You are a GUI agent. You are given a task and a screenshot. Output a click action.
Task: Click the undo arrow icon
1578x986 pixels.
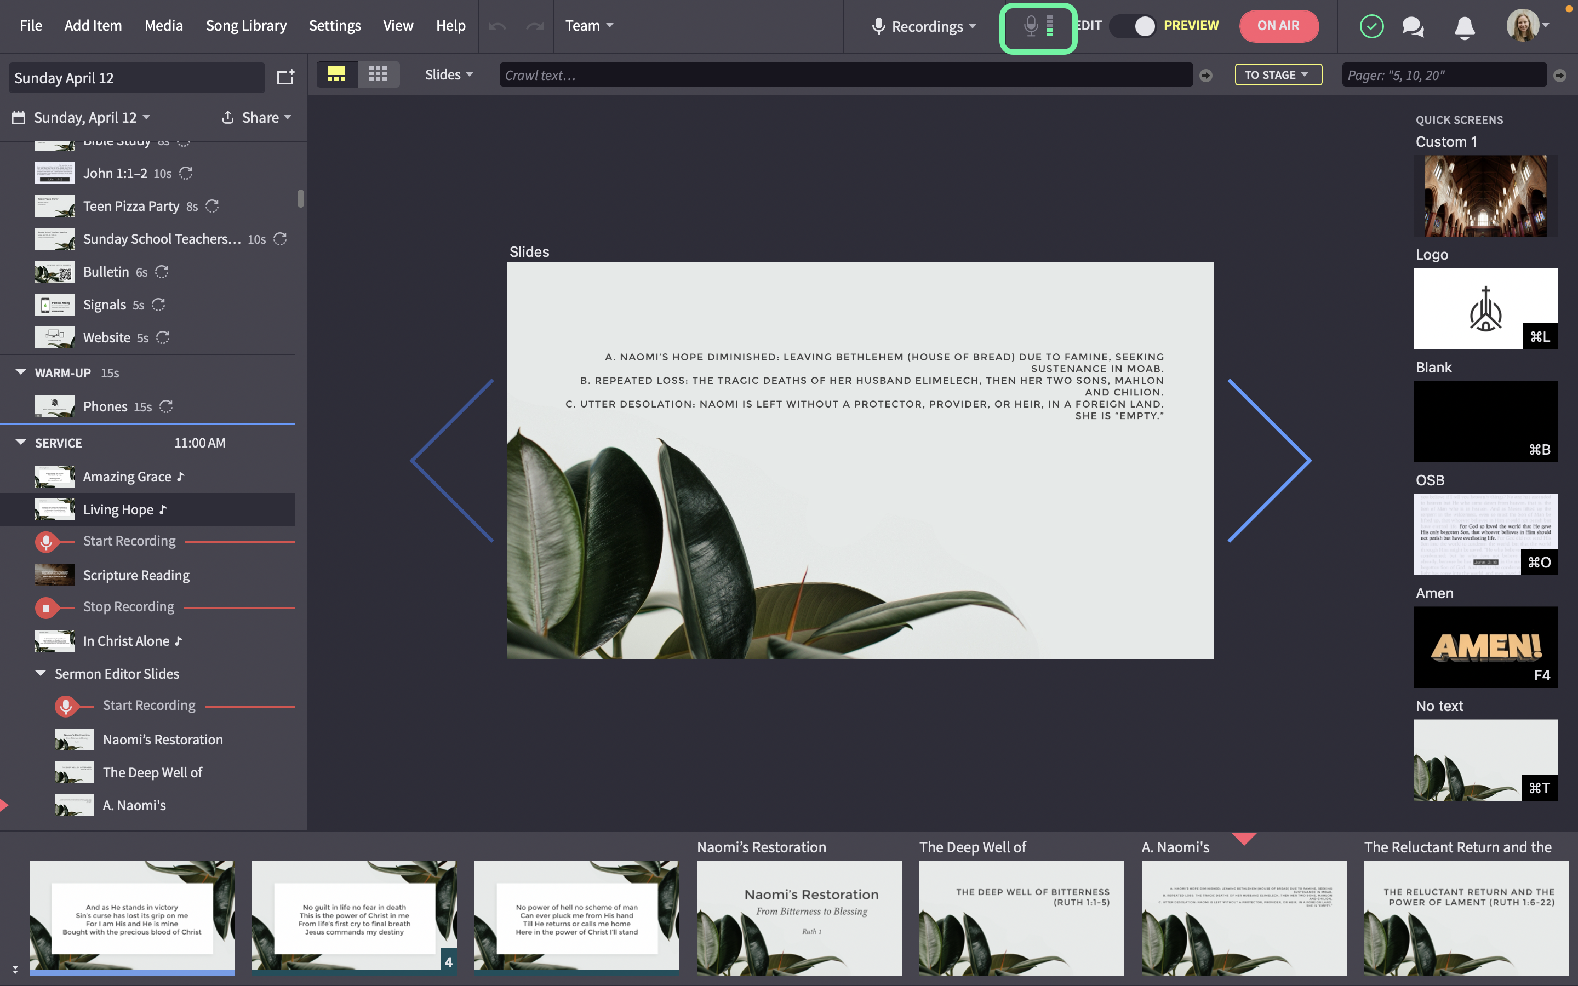tap(497, 26)
